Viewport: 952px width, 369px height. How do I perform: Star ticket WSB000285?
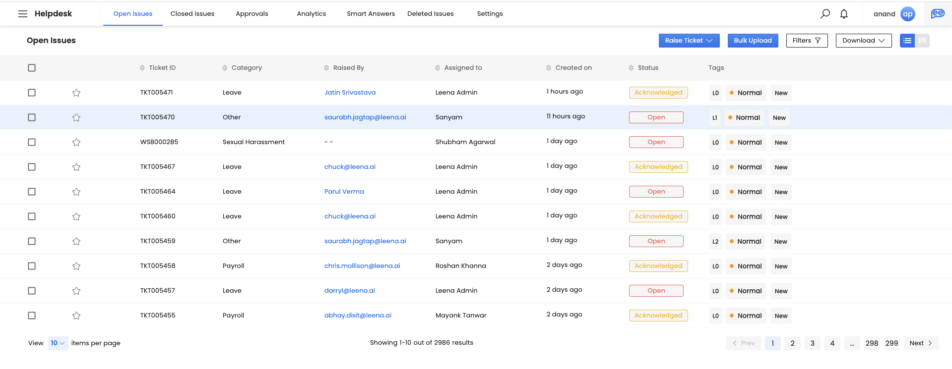point(76,142)
